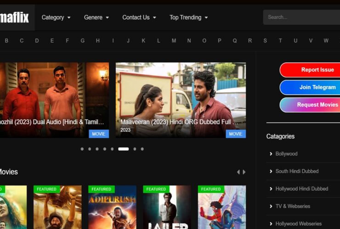
Task: Filter movies by letter U
Action: point(295,41)
